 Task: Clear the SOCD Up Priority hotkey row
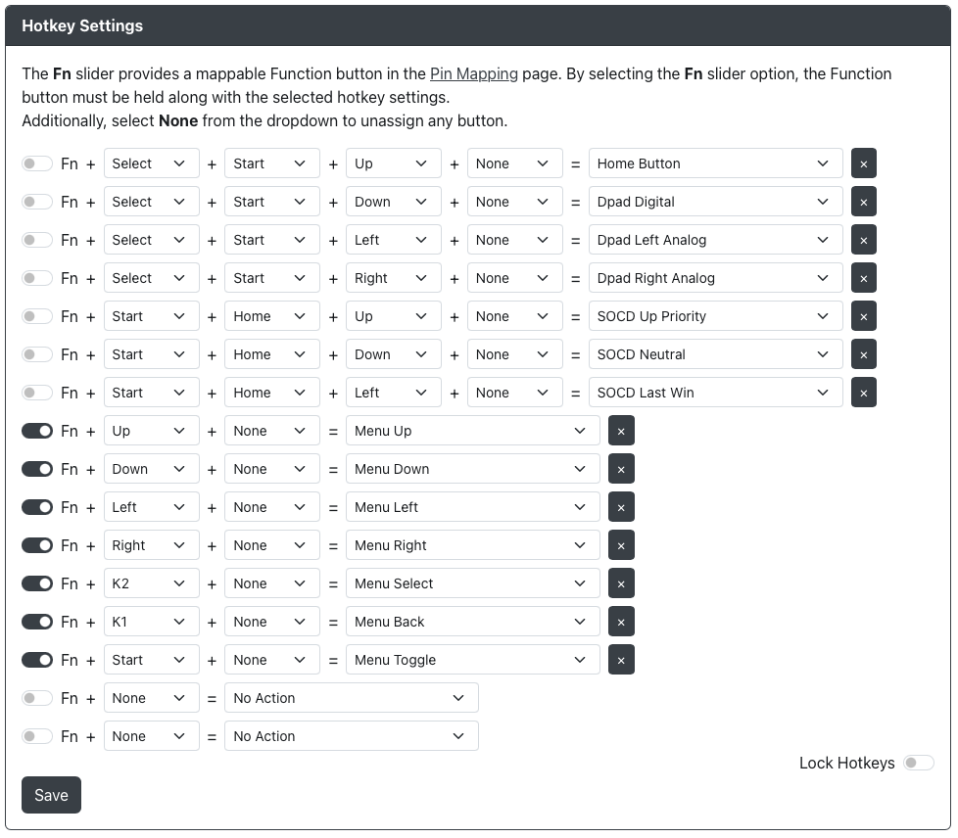tap(863, 316)
